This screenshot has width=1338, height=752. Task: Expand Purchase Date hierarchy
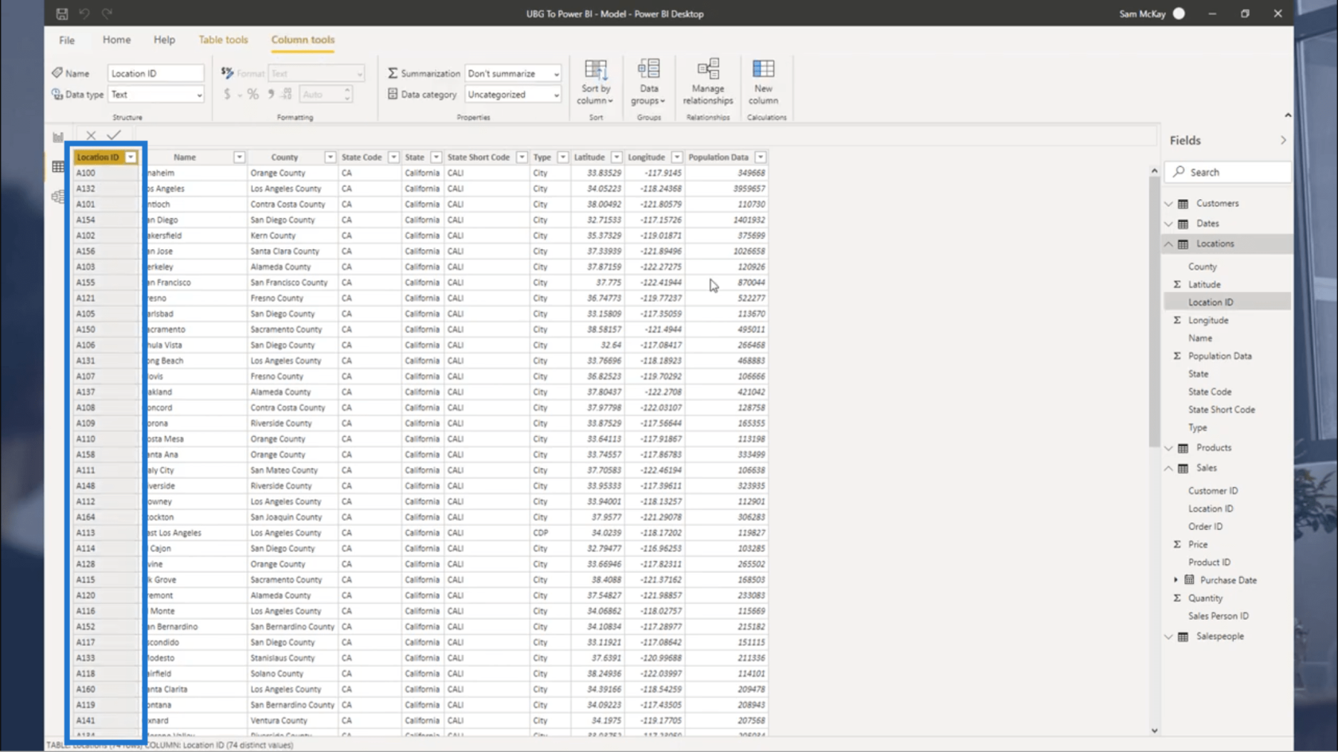[x=1176, y=580]
